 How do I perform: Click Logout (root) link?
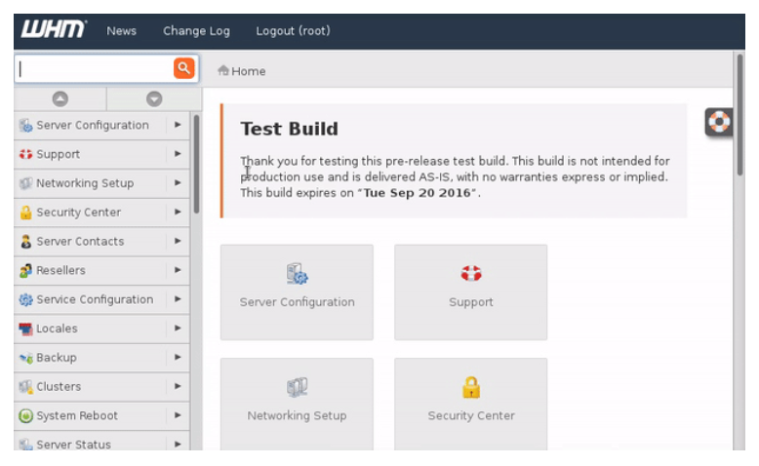(293, 31)
